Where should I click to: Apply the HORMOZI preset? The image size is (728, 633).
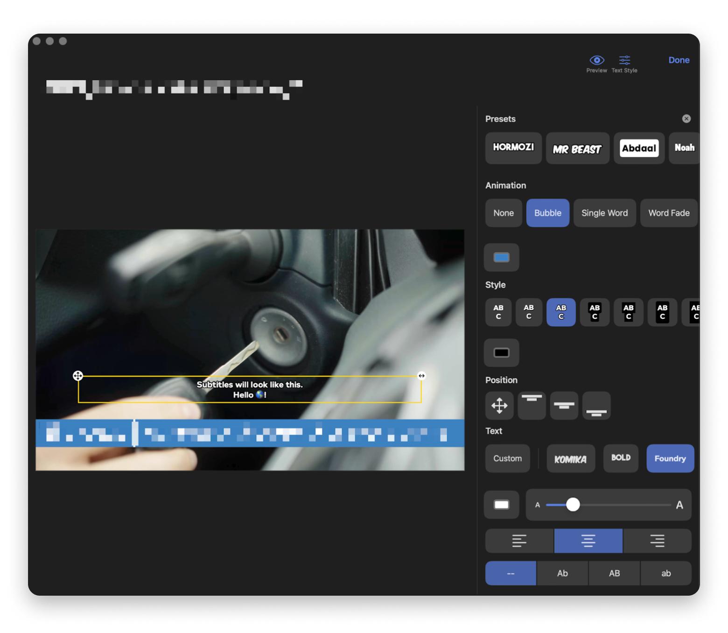coord(513,148)
